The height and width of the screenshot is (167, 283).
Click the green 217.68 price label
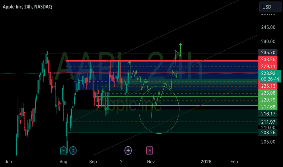coord(268,107)
